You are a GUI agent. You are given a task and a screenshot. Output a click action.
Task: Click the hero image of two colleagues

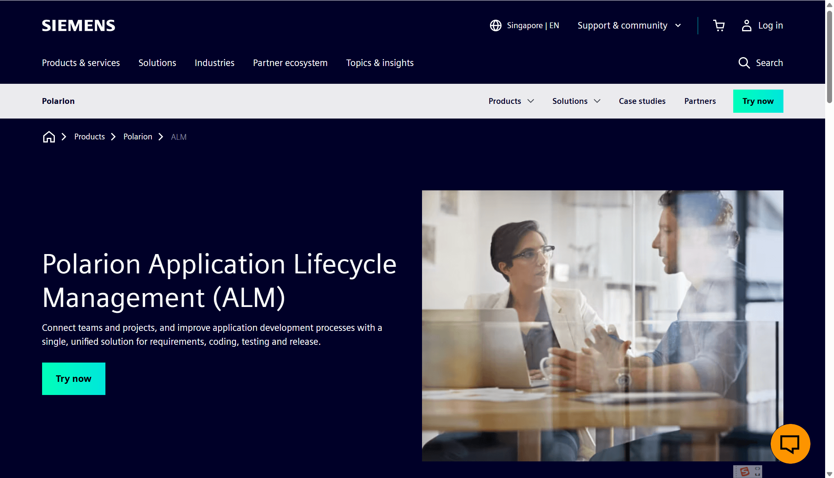pyautogui.click(x=602, y=325)
